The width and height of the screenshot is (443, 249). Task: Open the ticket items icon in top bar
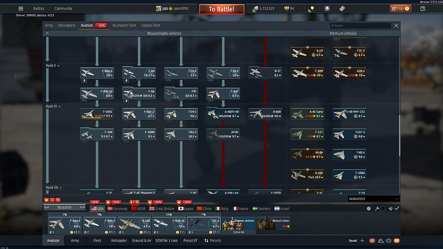coord(342,9)
